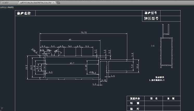The height and width of the screenshot is (111, 194).
Task: Select the 19.2 height dimension
Action: click(26, 67)
